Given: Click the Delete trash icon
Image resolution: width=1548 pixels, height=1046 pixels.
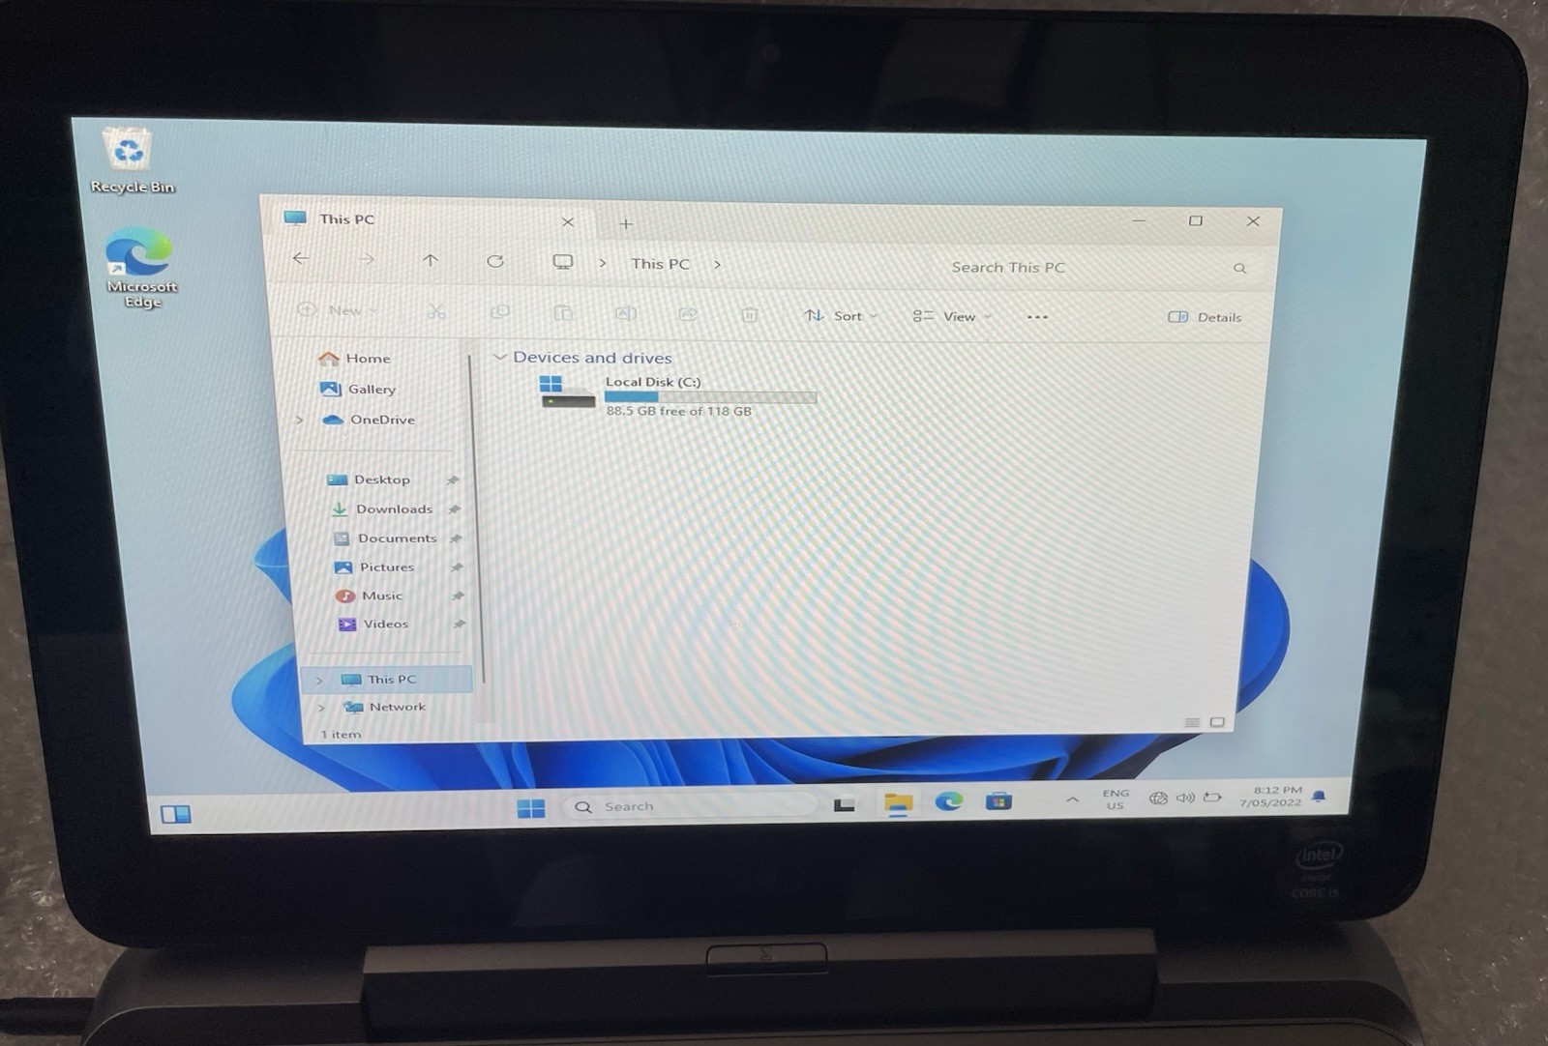Looking at the screenshot, I should [x=750, y=315].
